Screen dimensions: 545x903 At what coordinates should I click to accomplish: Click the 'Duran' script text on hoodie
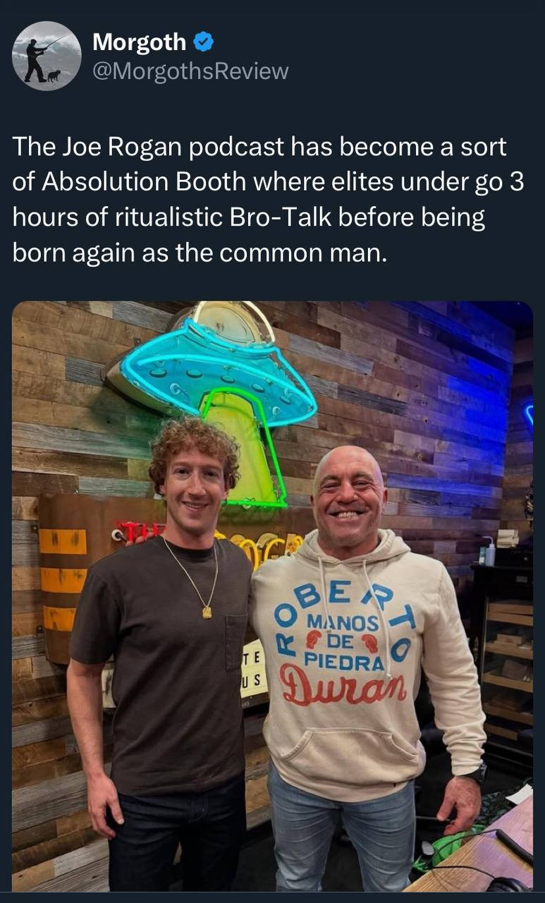coord(343,684)
